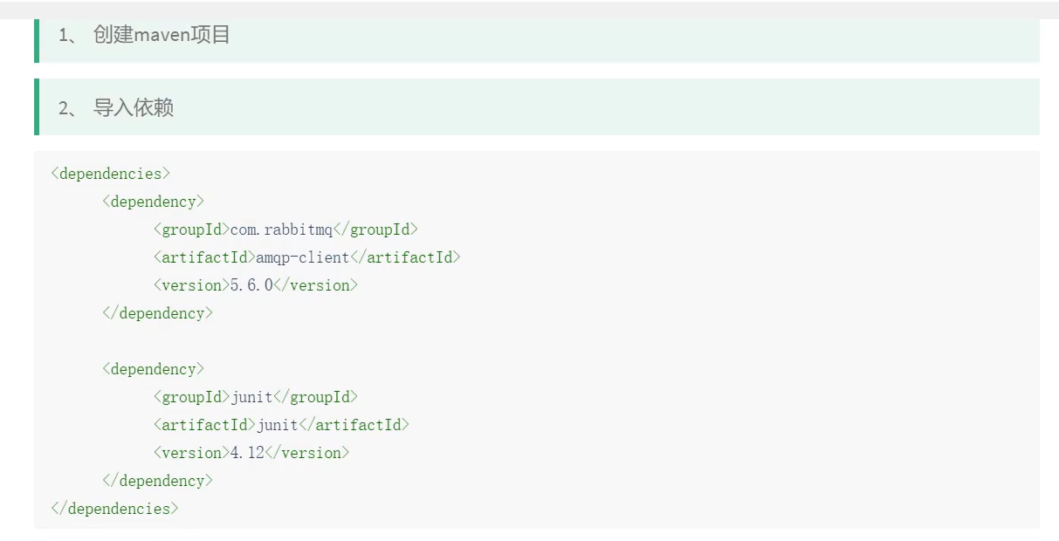Image resolution: width=1059 pixels, height=541 pixels.
Task: Click the opening <dependencies> tag
Action: 111,174
